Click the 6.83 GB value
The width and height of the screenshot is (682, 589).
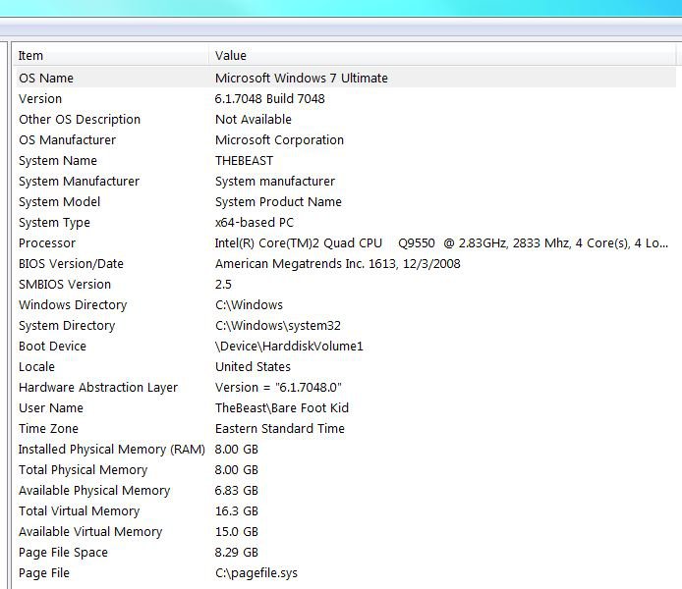pyautogui.click(x=236, y=491)
